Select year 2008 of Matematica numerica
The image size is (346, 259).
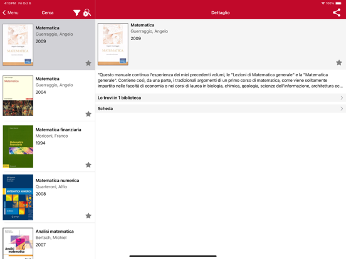click(x=41, y=194)
